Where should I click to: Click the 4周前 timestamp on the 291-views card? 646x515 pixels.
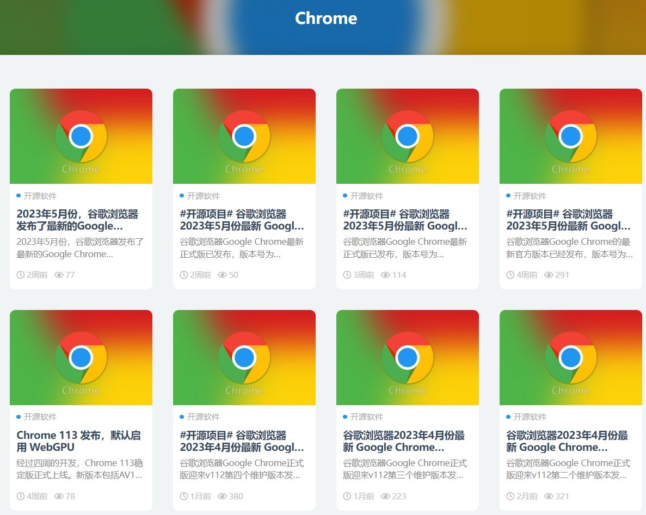(x=527, y=275)
